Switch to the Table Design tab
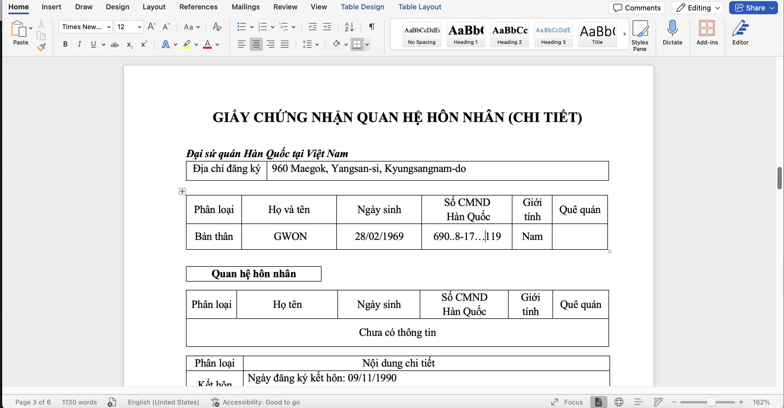The height and width of the screenshot is (408, 784). tap(363, 7)
